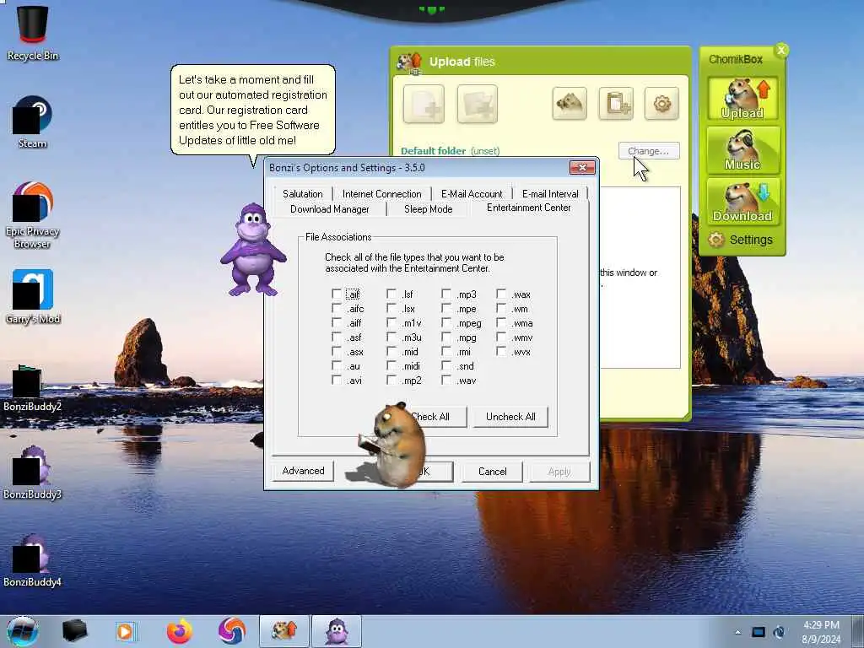Click the monitor icon in system tray
Viewport: 864px width, 648px height.
coord(759,632)
